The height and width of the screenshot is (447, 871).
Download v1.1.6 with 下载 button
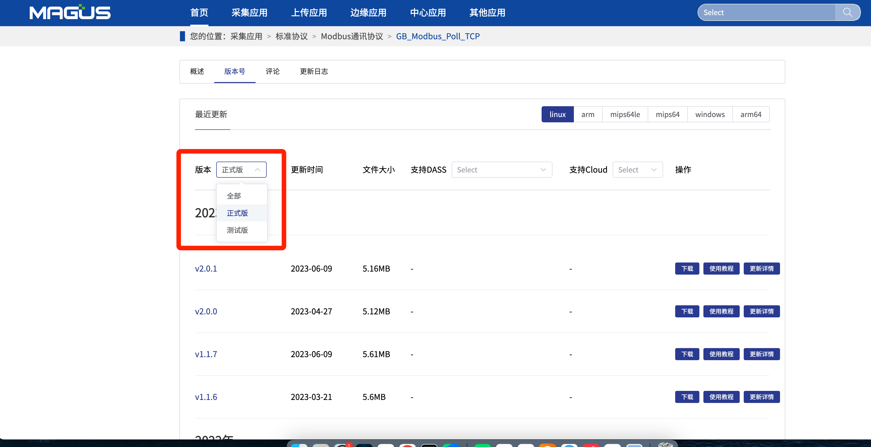(687, 397)
